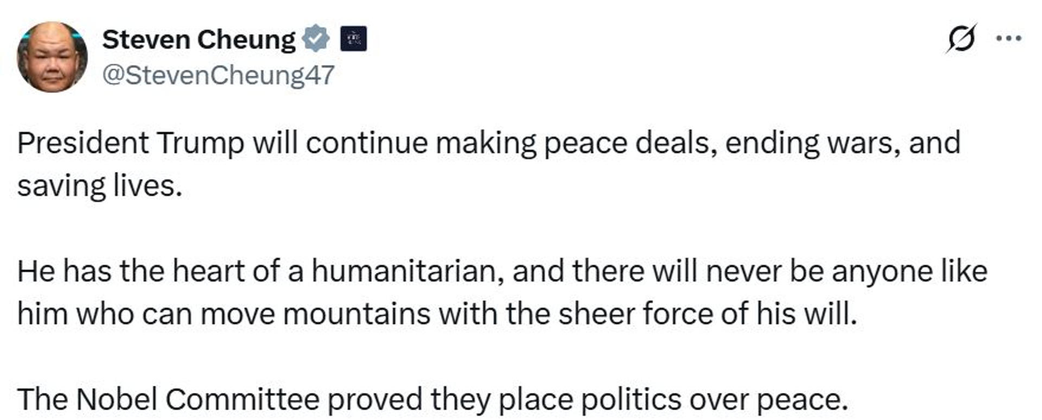Open the @StevenCheung47 handle link

(x=218, y=75)
